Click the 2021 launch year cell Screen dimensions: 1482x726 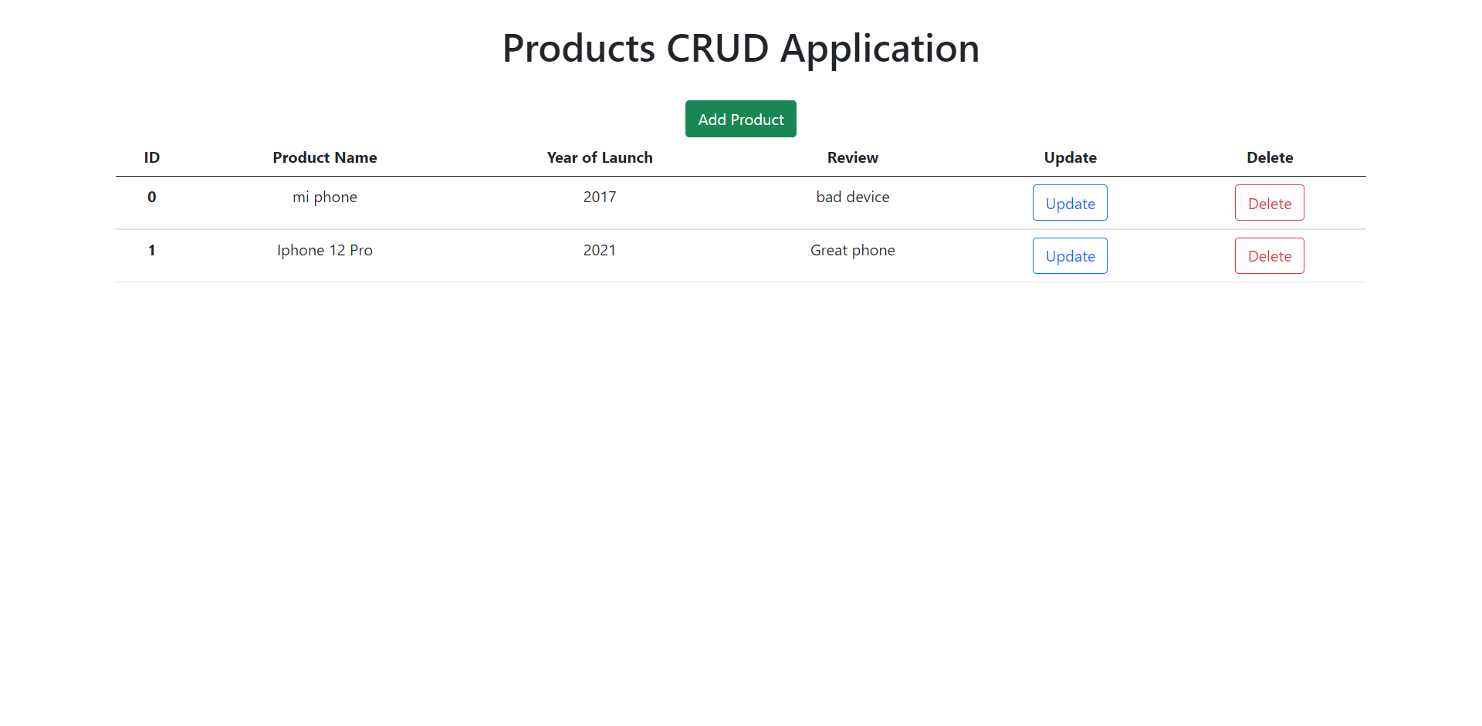[x=600, y=250]
